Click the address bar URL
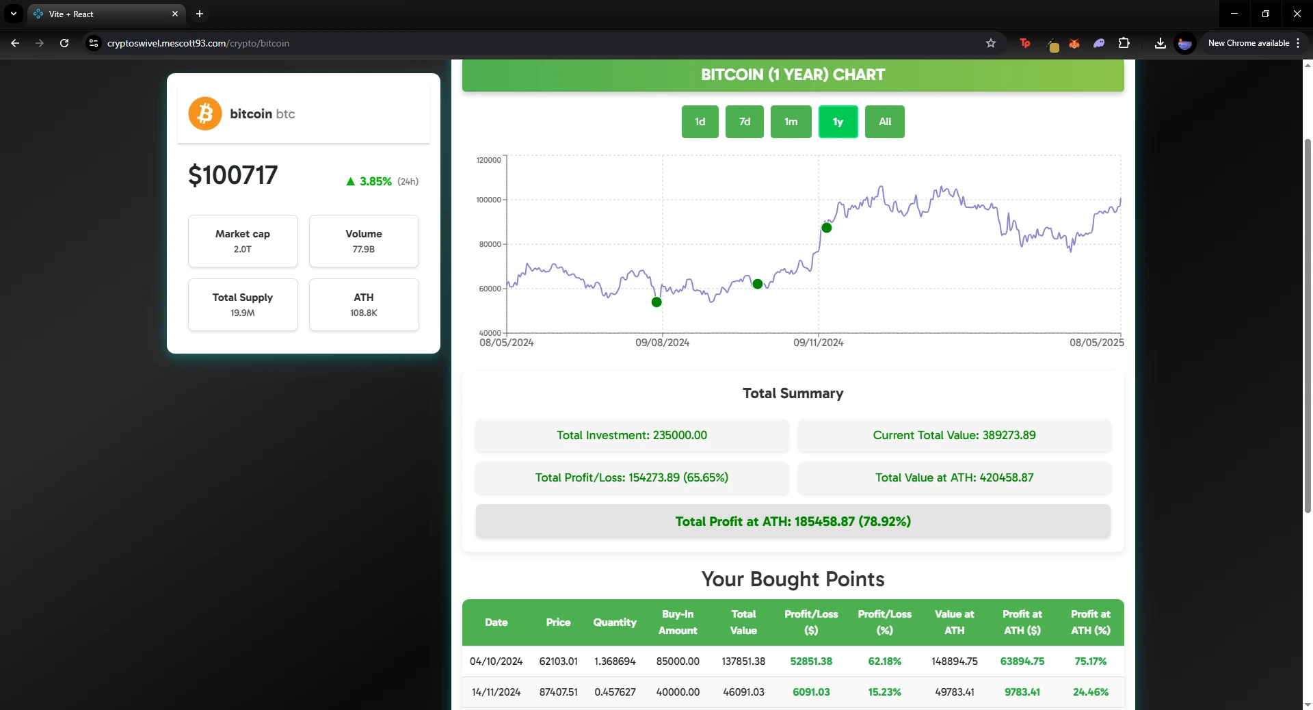Viewport: 1313px width, 710px height. (198, 43)
